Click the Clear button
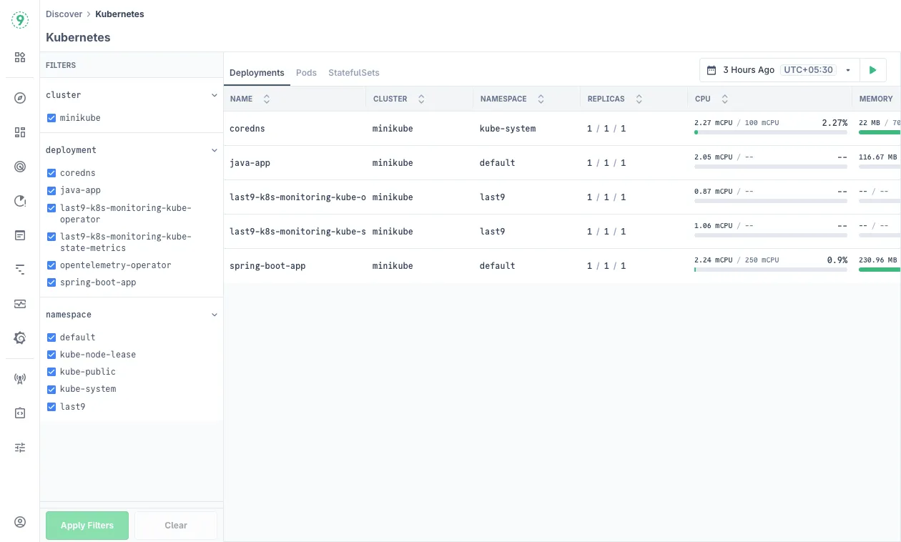Viewport: 901px width, 542px height. [x=176, y=526]
